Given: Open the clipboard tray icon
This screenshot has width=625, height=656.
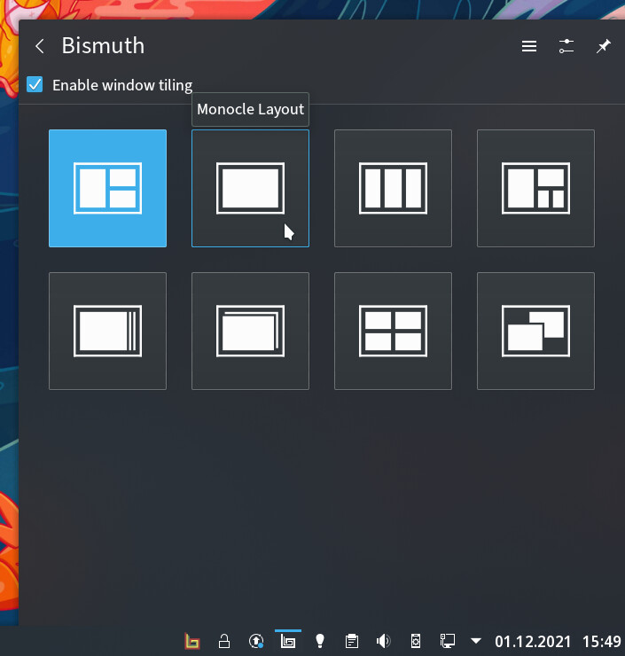Looking at the screenshot, I should tap(351, 641).
